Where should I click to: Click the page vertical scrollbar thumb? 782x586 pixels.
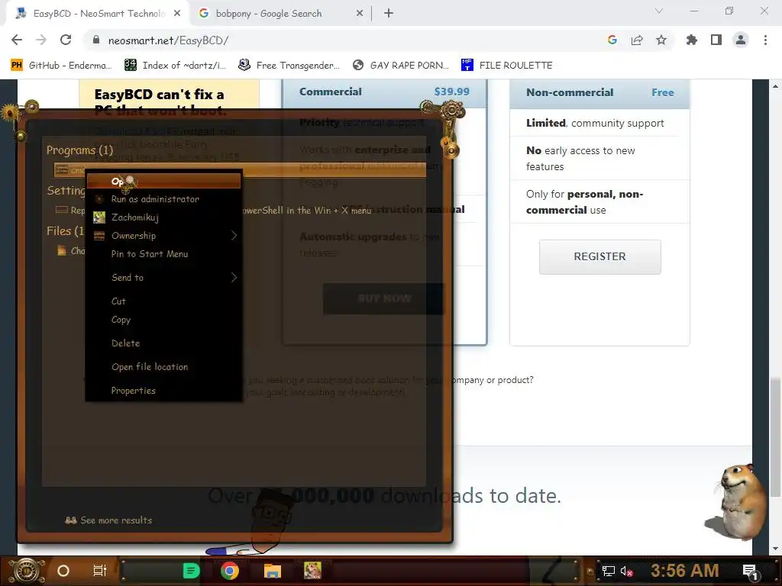tap(775, 437)
